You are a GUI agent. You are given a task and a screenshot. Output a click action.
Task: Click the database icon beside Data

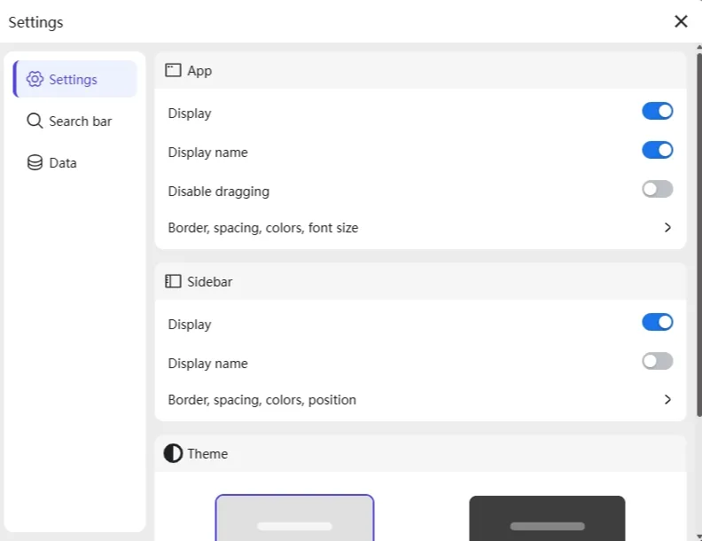[35, 162]
